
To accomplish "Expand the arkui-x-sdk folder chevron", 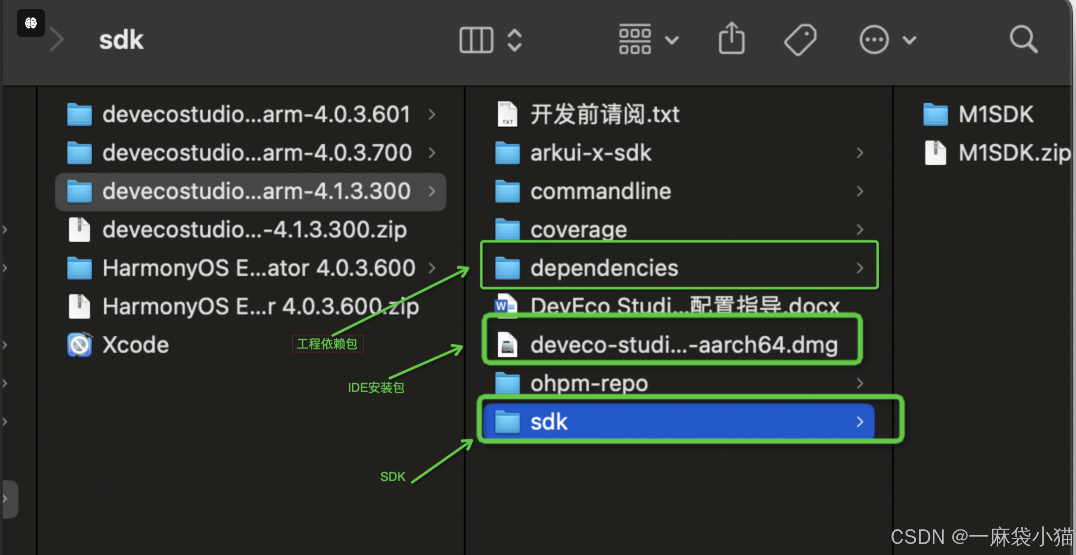I will tap(859, 153).
